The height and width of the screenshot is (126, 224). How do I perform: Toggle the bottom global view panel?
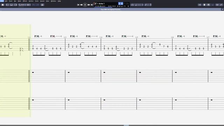tap(11, 5)
